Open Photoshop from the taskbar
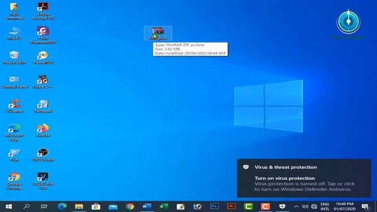The width and height of the screenshot is (377, 212). coord(214,207)
